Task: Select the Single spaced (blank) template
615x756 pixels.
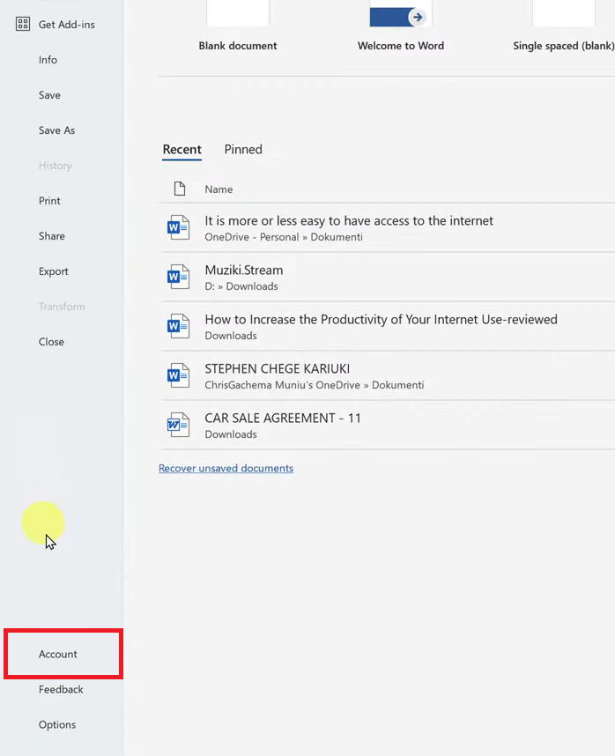Action: pyautogui.click(x=563, y=26)
